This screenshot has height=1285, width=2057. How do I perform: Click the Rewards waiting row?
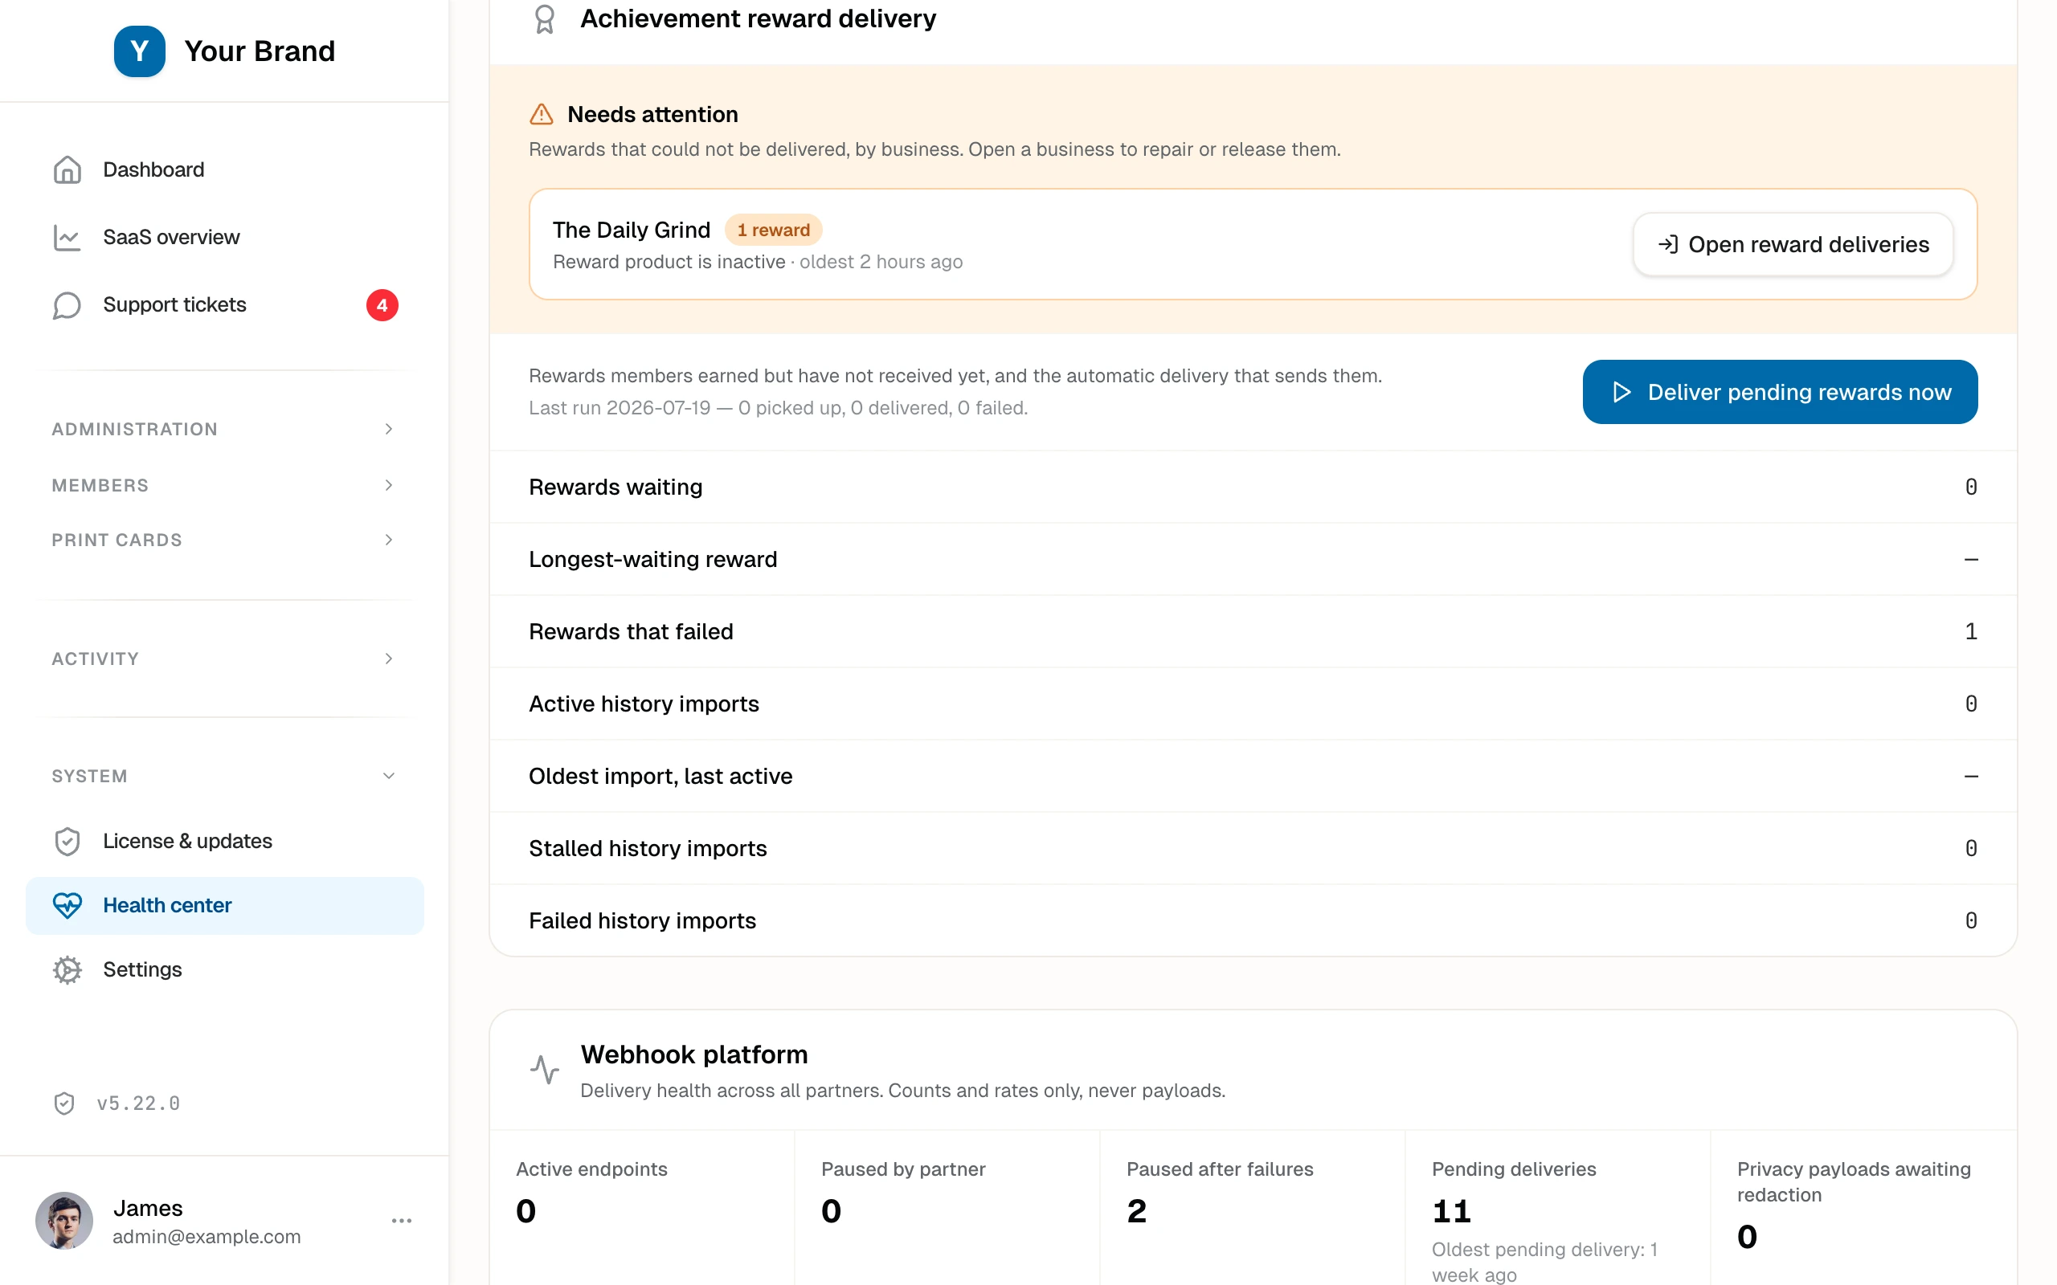[1253, 487]
